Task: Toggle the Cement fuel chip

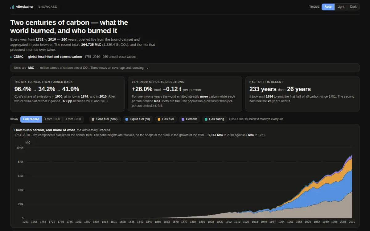Action: (189, 119)
